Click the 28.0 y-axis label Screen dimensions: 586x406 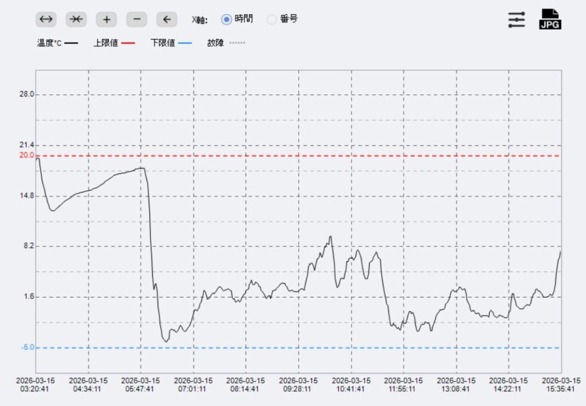click(26, 94)
